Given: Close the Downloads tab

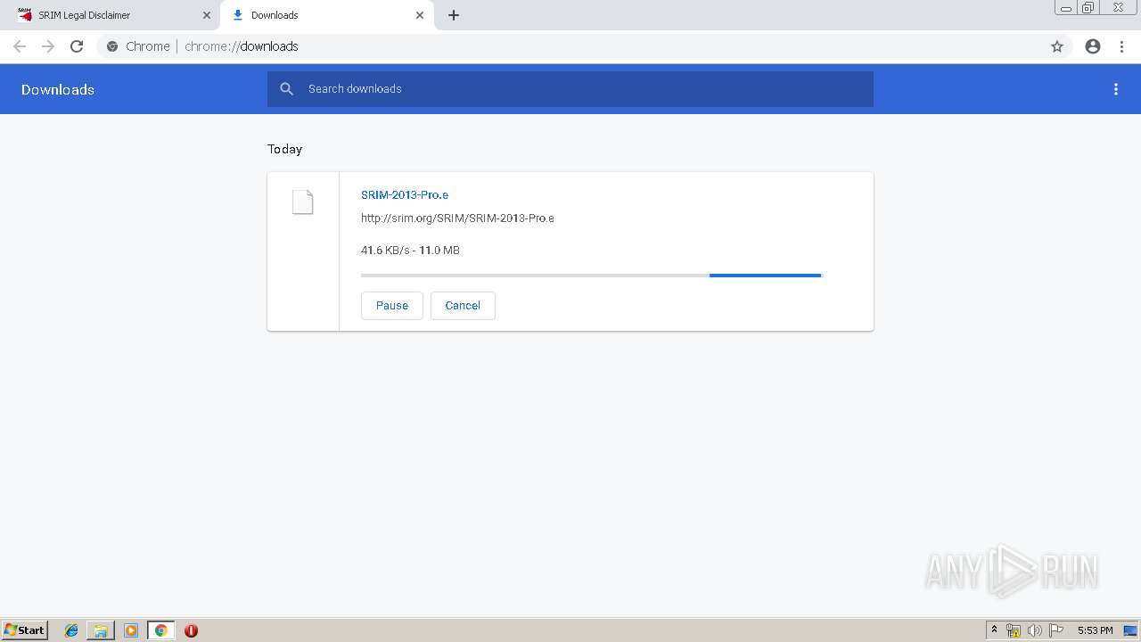Looking at the screenshot, I should click(420, 15).
